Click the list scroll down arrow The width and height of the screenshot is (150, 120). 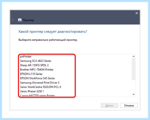133,94
